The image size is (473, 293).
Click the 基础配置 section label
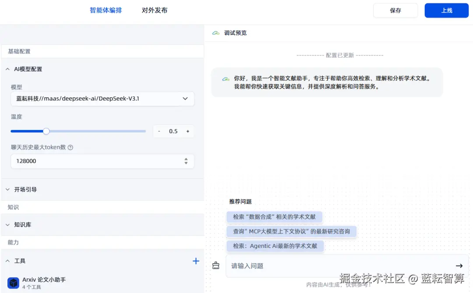pyautogui.click(x=19, y=51)
